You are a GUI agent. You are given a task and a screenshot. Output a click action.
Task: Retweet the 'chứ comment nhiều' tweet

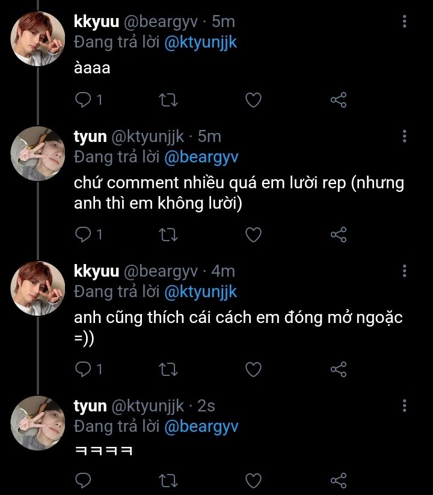point(168,234)
